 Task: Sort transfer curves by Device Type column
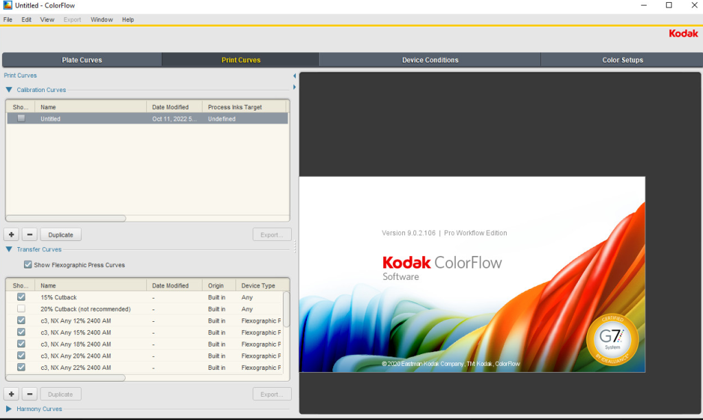click(258, 285)
